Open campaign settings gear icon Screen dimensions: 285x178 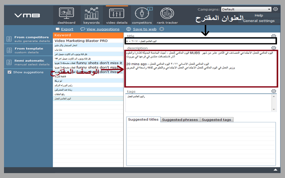tap(276, 9)
